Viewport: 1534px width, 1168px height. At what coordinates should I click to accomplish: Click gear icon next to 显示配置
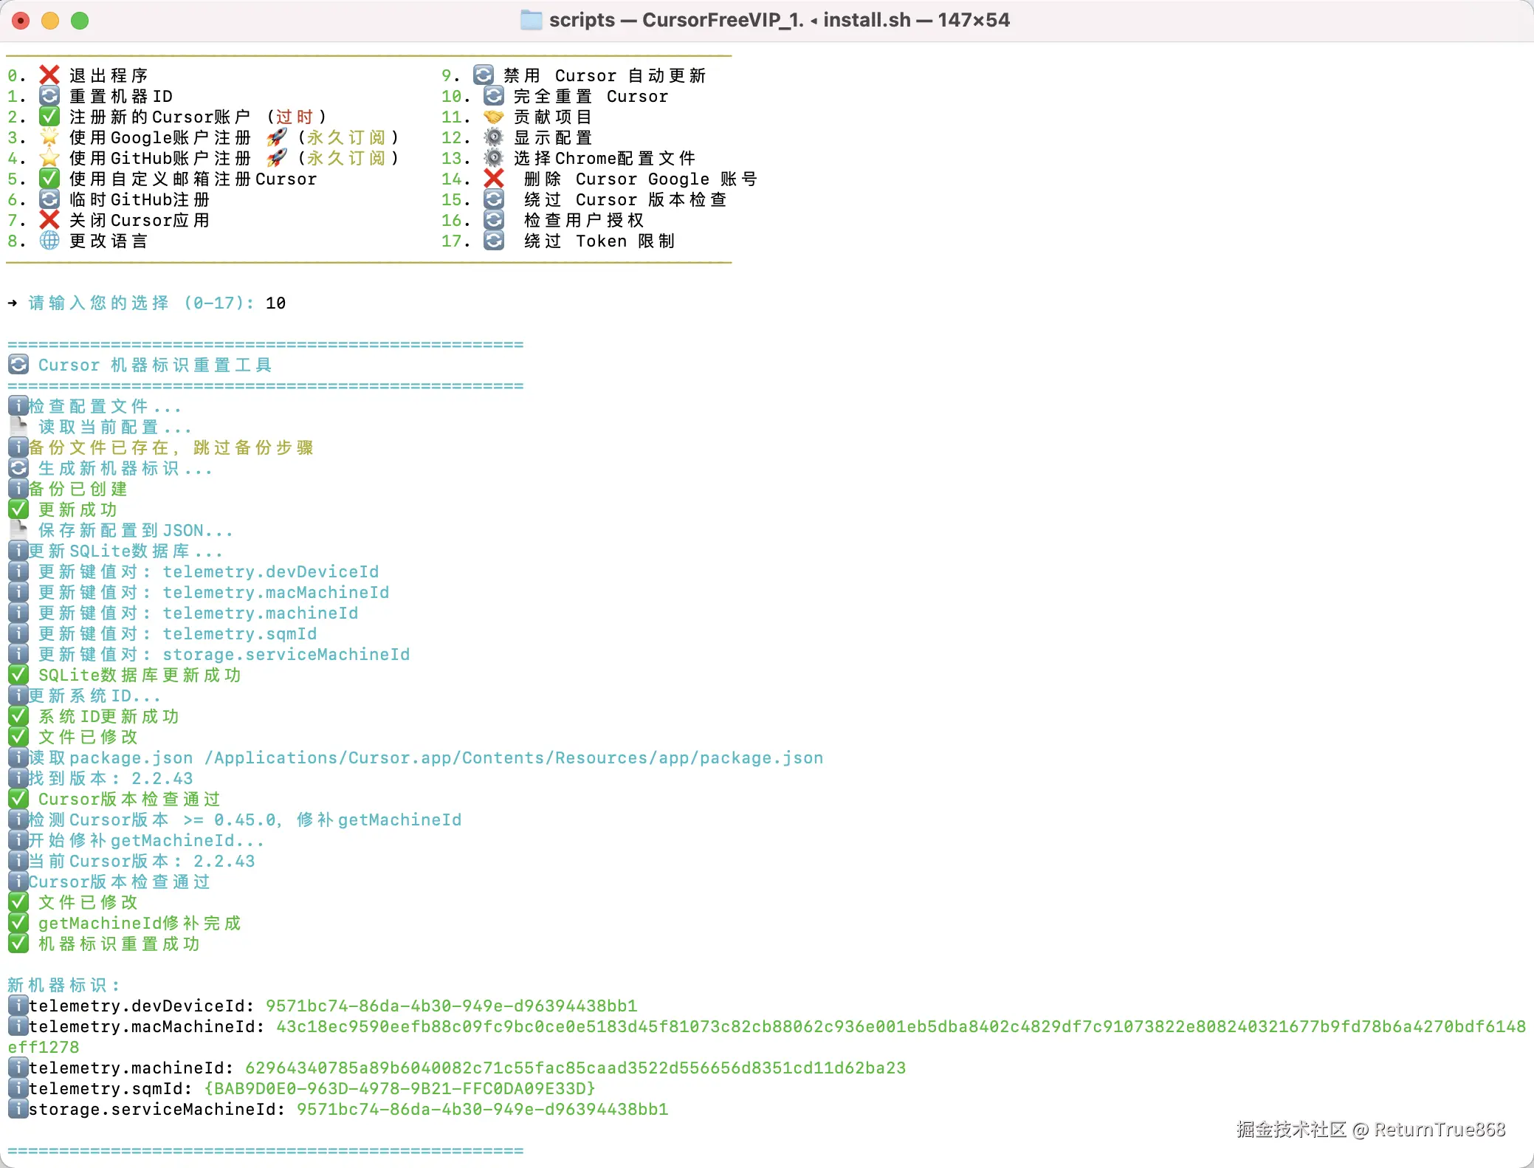tap(493, 137)
